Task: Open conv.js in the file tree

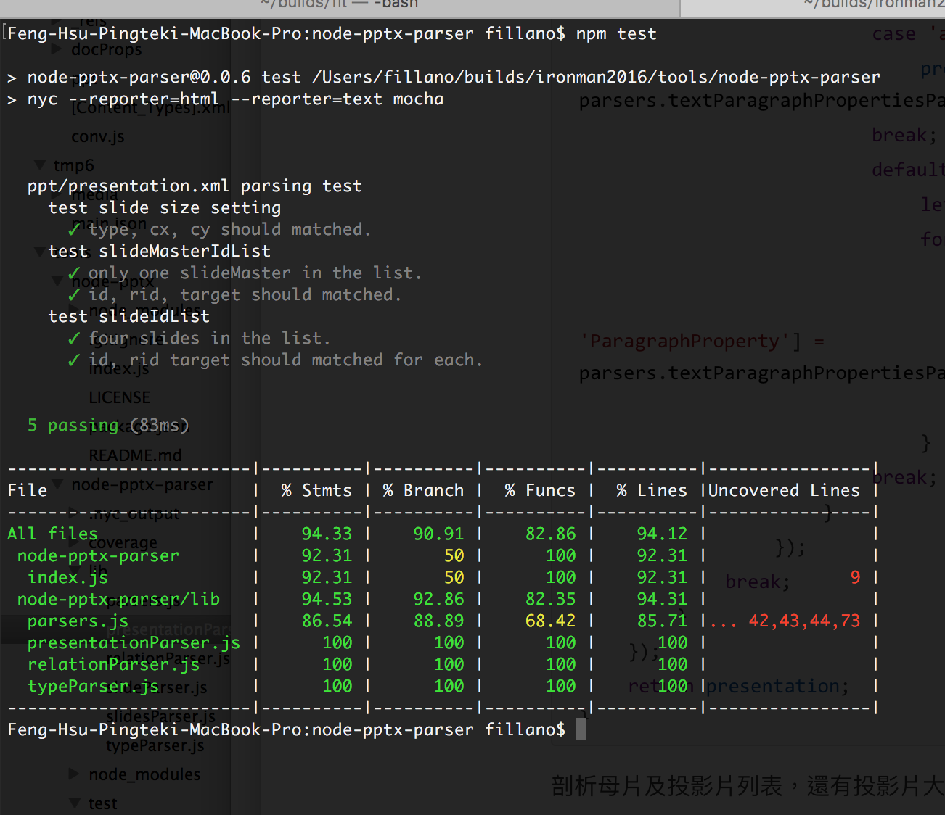Action: 98,136
